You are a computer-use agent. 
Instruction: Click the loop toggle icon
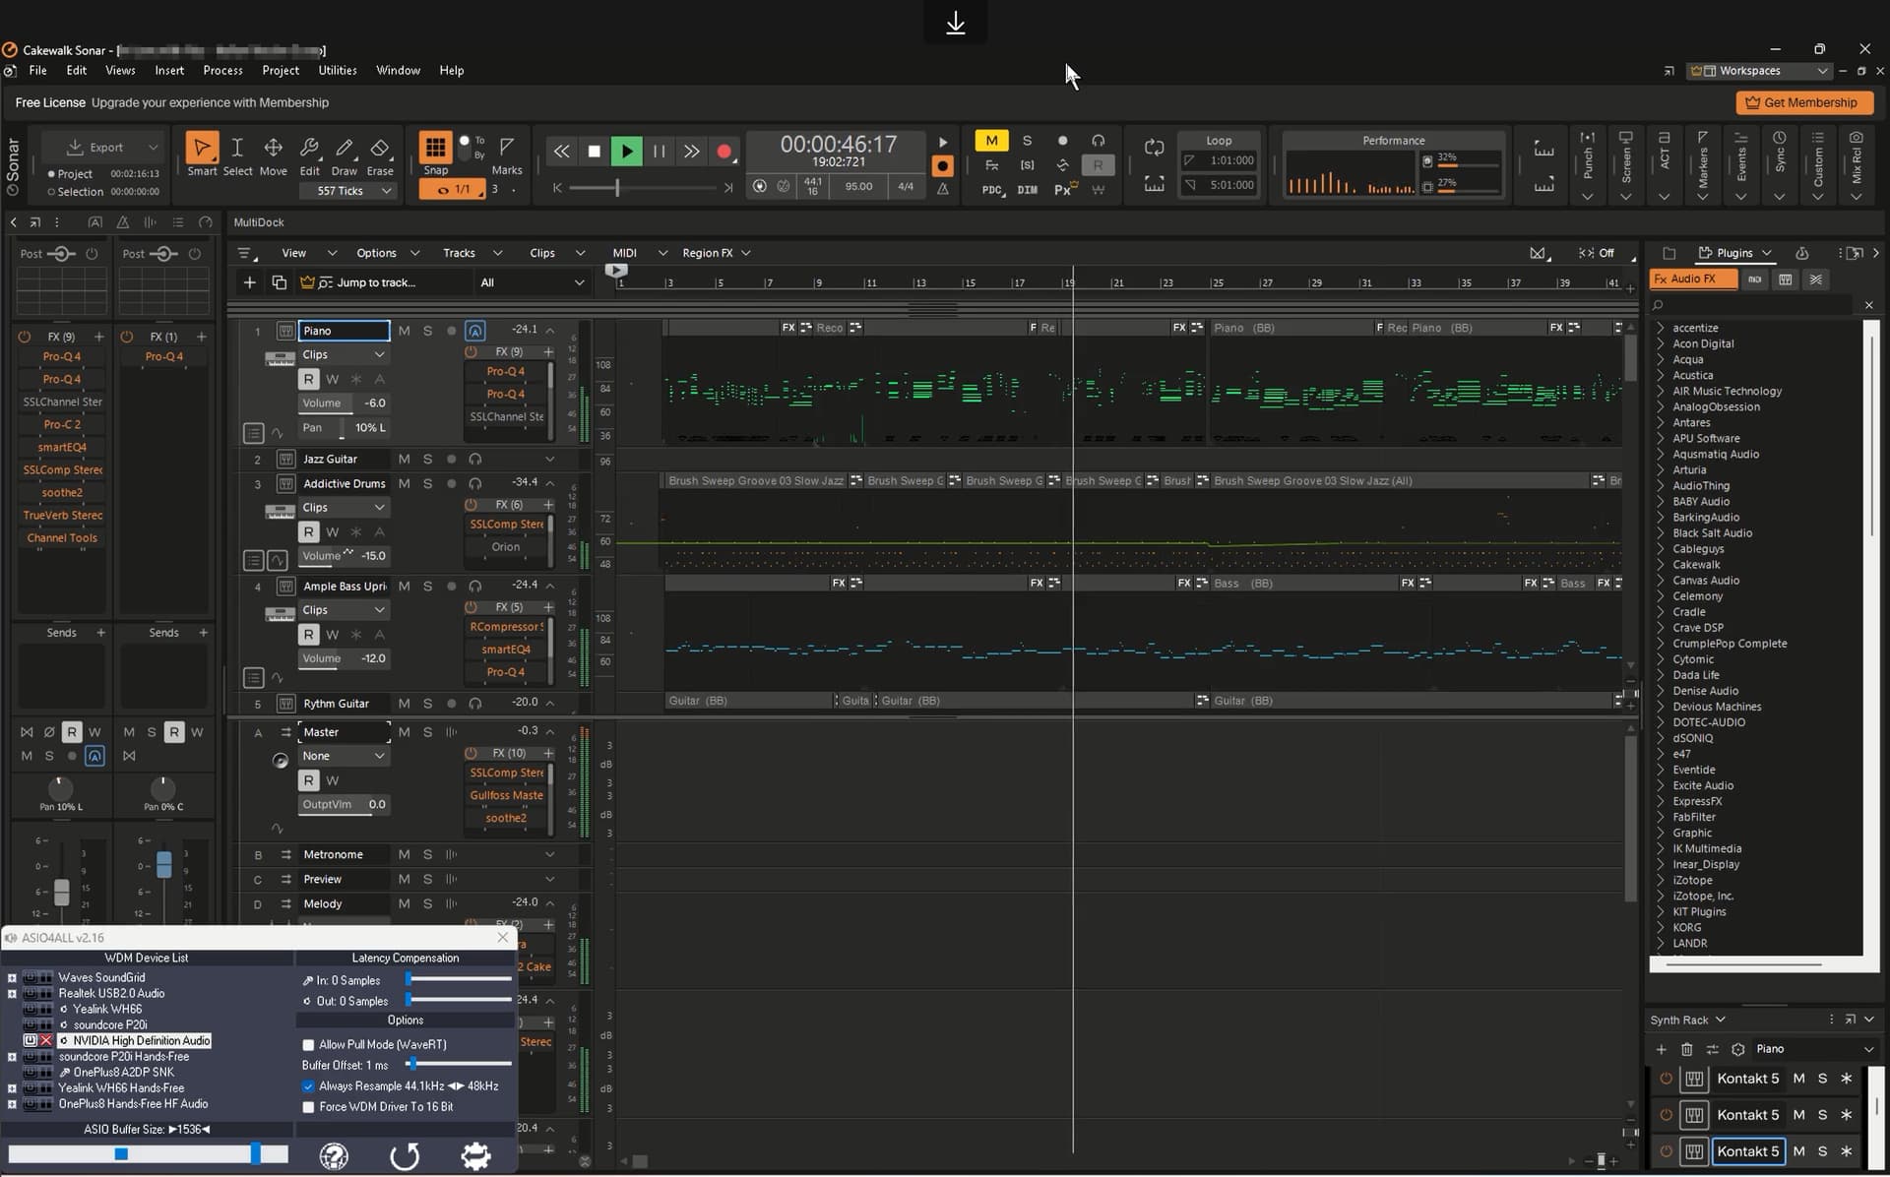tap(1154, 148)
